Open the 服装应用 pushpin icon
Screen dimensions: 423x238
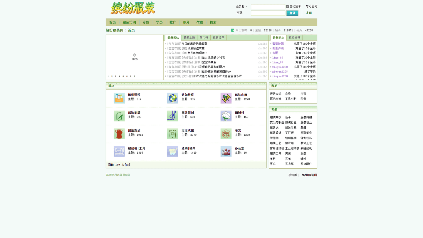[226, 98]
